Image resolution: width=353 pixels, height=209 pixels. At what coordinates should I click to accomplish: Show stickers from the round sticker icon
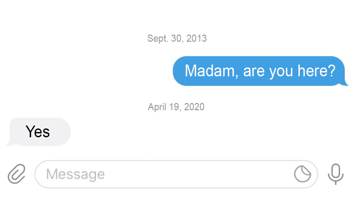click(302, 174)
